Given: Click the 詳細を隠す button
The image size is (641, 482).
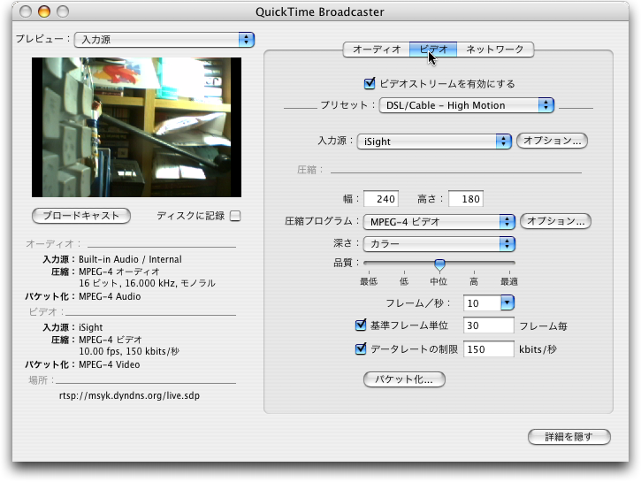Looking at the screenshot, I should (569, 437).
